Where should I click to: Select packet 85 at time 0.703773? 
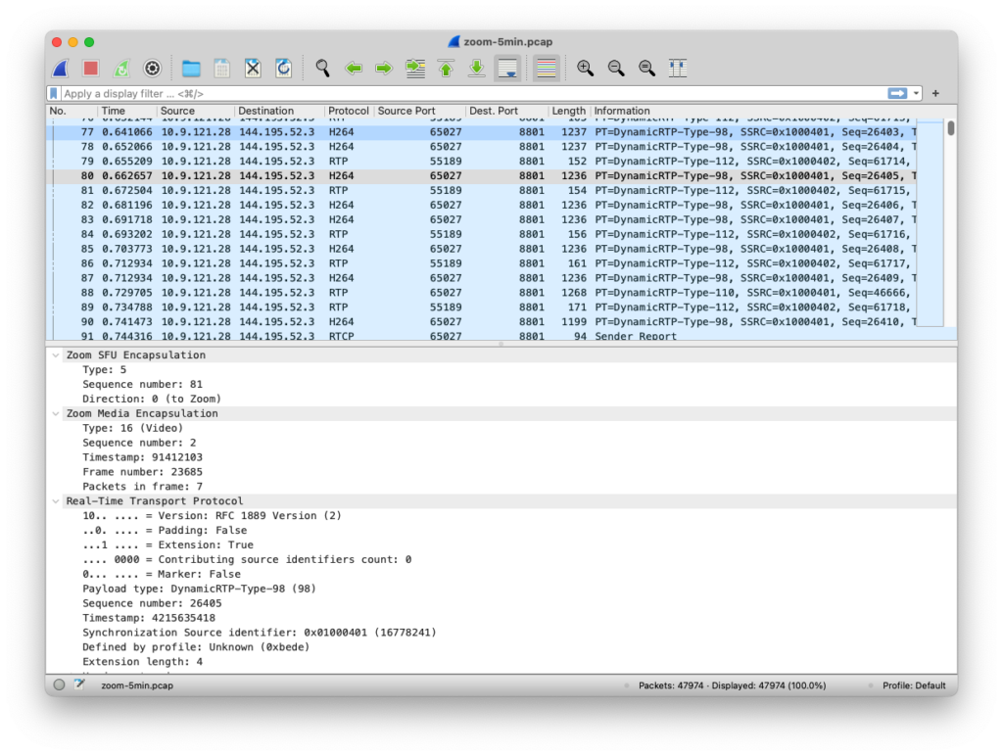(482, 249)
